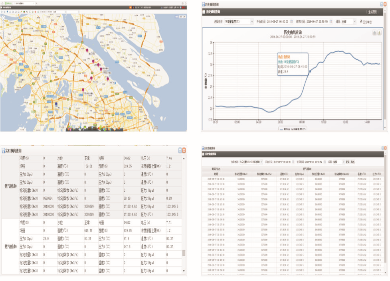The width and height of the screenshot is (390, 281).
Task: Click the red marker icon in map toolbar
Action: click(35, 12)
